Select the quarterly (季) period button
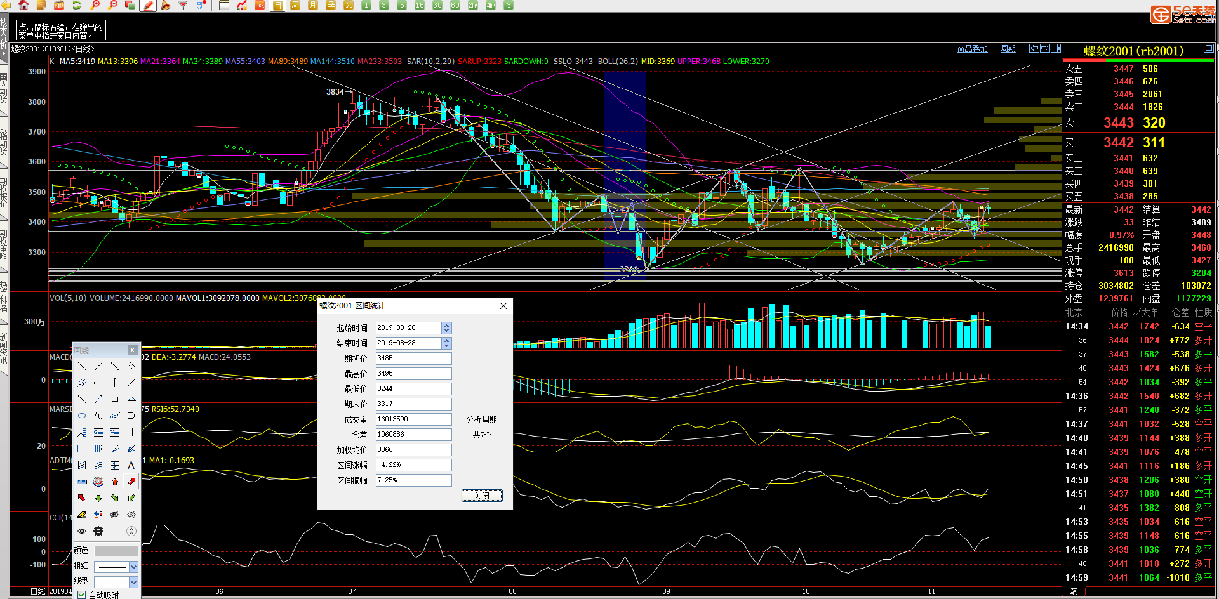This screenshot has width=1219, height=599. (x=331, y=5)
